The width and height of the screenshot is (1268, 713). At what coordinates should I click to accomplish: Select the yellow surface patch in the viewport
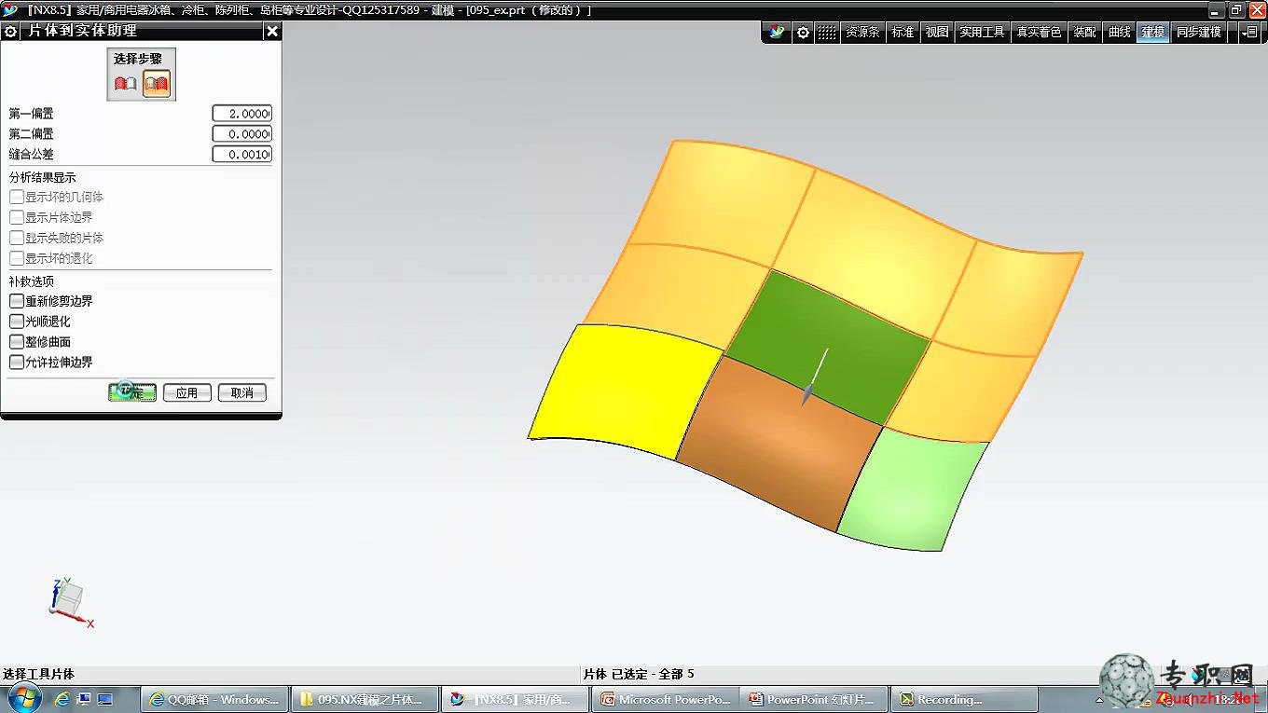pos(627,391)
